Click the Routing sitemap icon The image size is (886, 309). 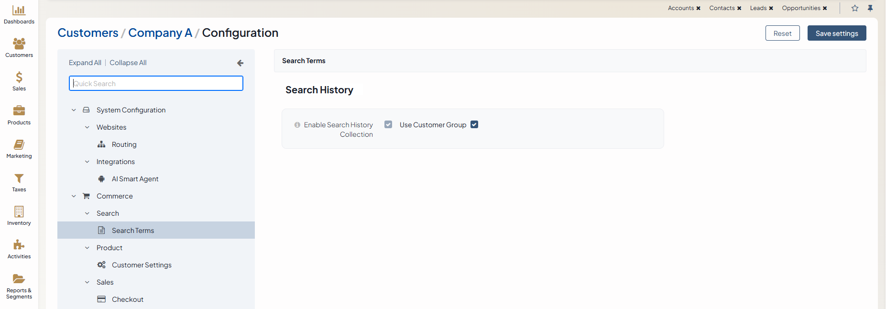click(x=101, y=144)
